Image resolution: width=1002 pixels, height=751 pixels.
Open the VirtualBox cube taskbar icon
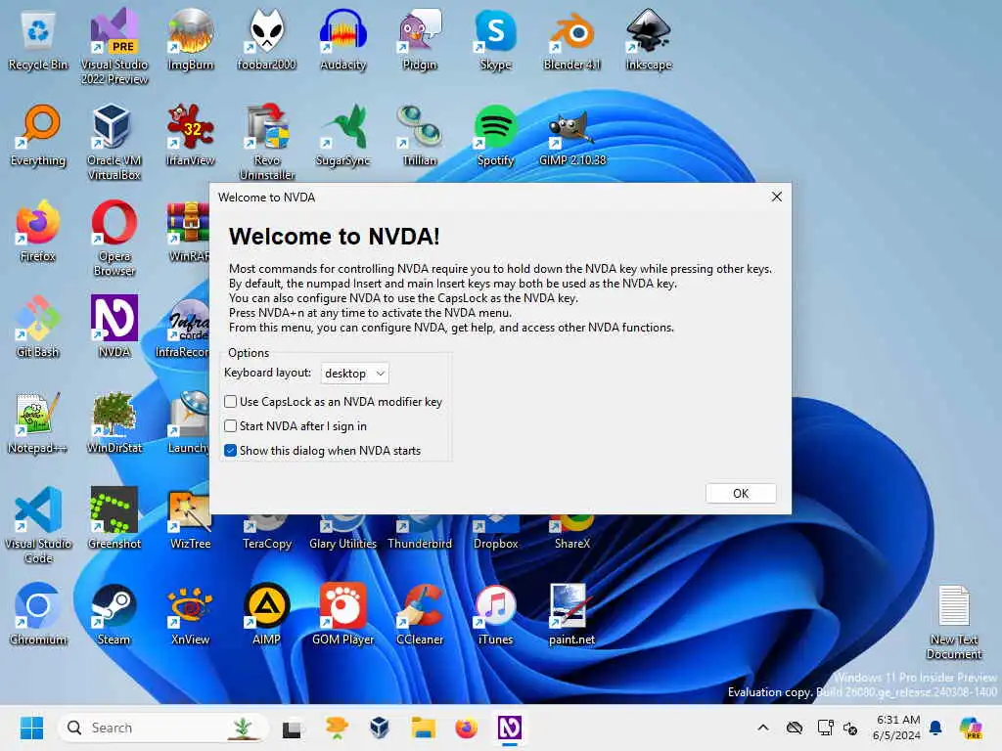click(380, 728)
